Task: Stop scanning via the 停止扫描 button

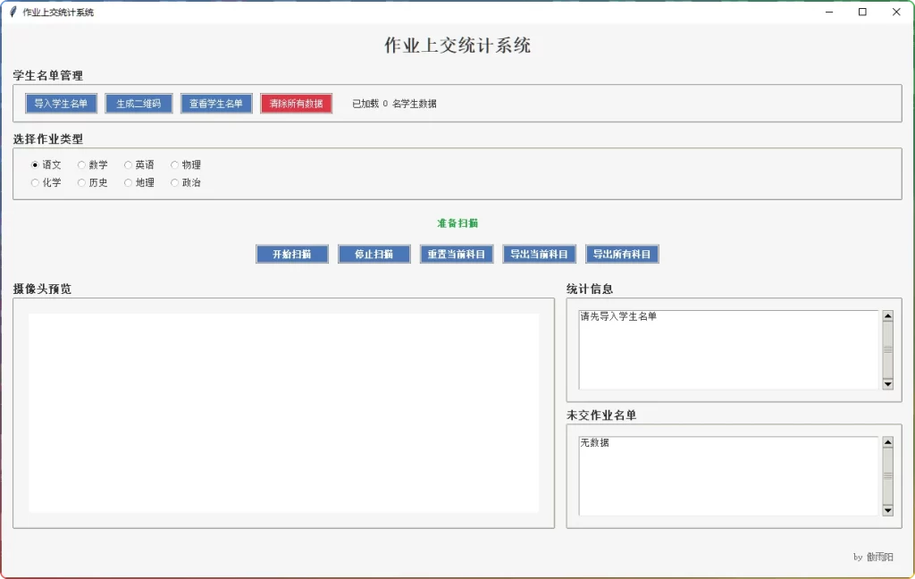Action: click(374, 254)
